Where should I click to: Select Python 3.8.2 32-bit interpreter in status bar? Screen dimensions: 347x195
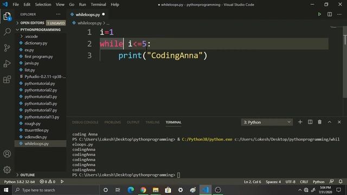[x=20, y=181]
